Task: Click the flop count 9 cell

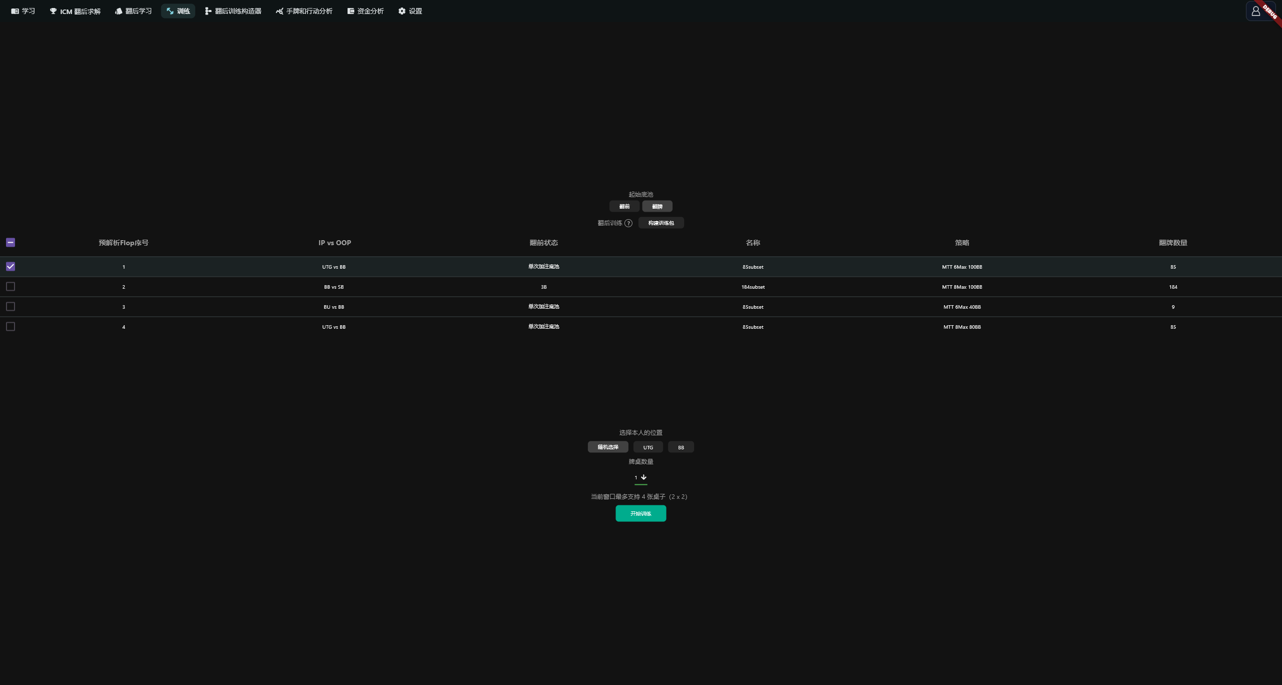Action: 1173,307
